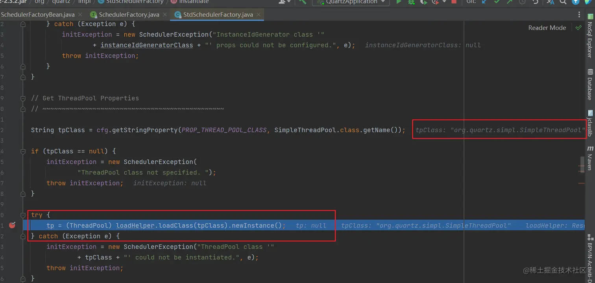
Task: Stop the running process with the red square
Action: click(454, 2)
